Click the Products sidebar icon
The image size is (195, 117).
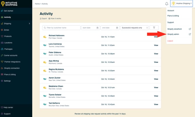[2, 36]
